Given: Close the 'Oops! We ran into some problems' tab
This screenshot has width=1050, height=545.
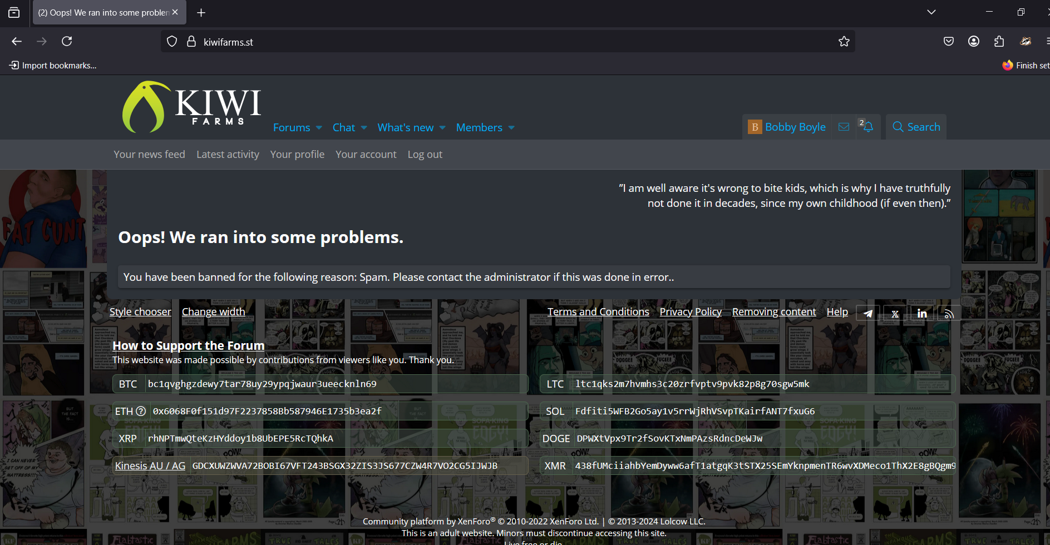Looking at the screenshot, I should point(175,12).
